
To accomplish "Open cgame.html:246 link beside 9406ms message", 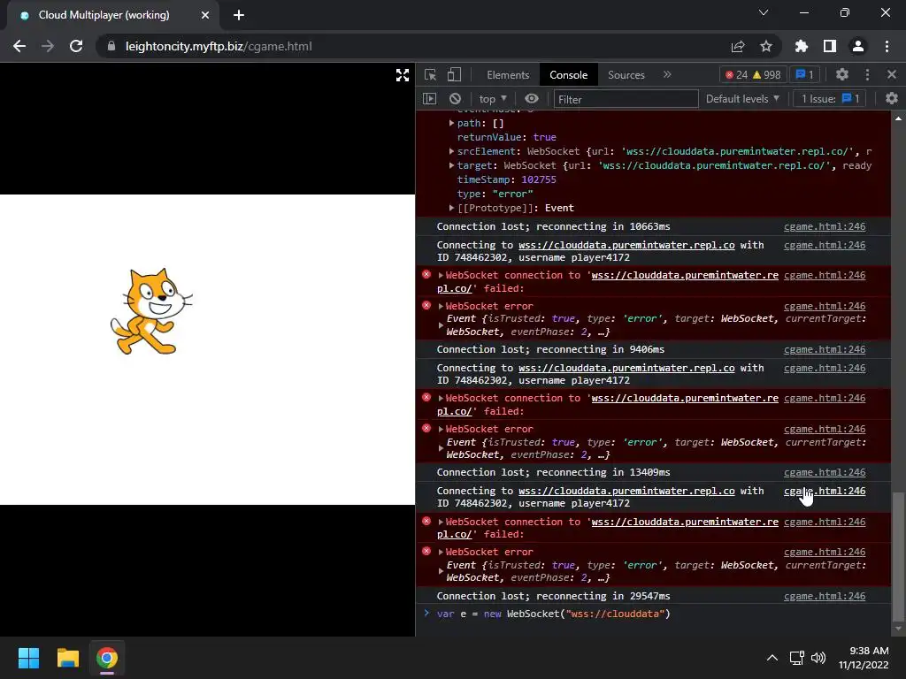I will 825,349.
